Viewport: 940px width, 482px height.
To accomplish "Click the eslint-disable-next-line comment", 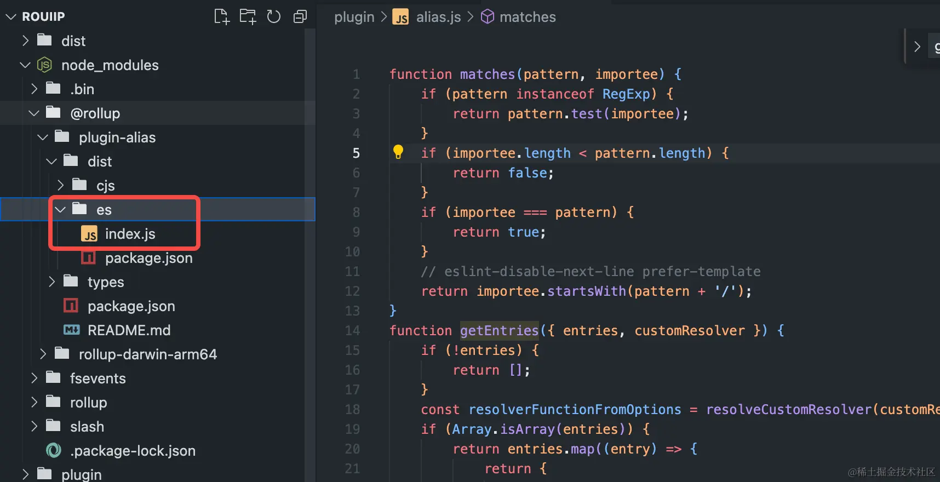I will coord(591,271).
